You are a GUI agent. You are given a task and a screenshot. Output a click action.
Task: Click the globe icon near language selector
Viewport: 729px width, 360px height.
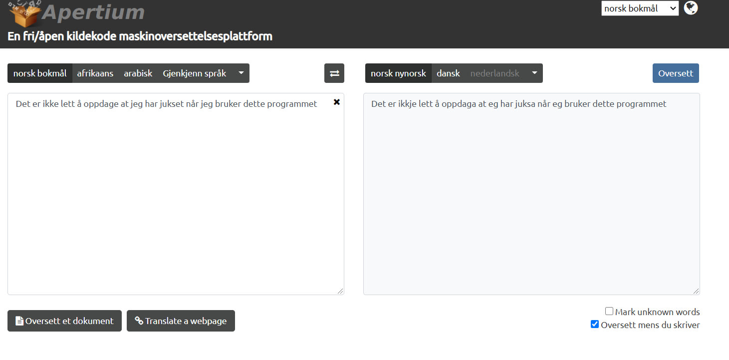[691, 8]
